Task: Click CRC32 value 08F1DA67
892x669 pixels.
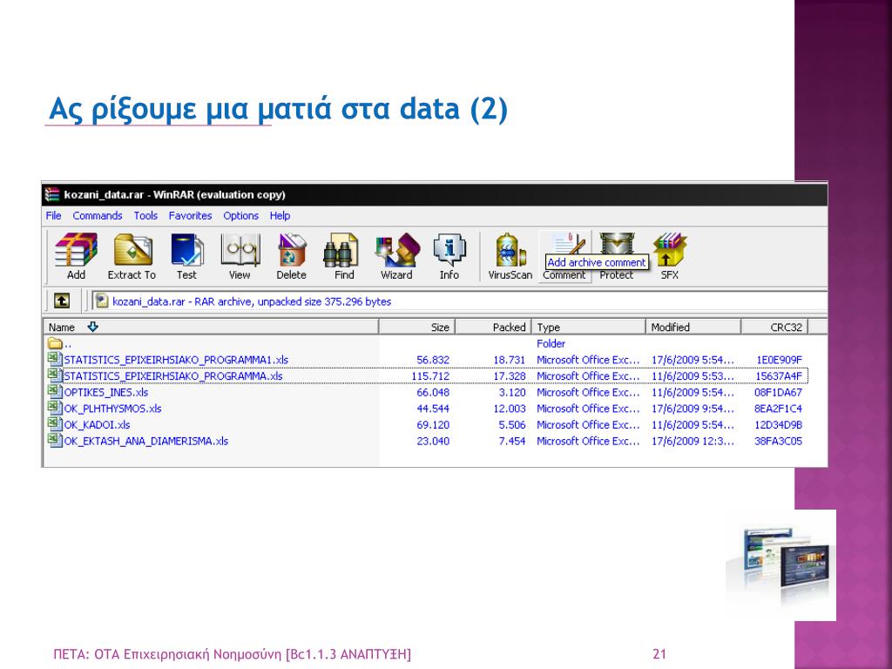Action: (x=778, y=393)
